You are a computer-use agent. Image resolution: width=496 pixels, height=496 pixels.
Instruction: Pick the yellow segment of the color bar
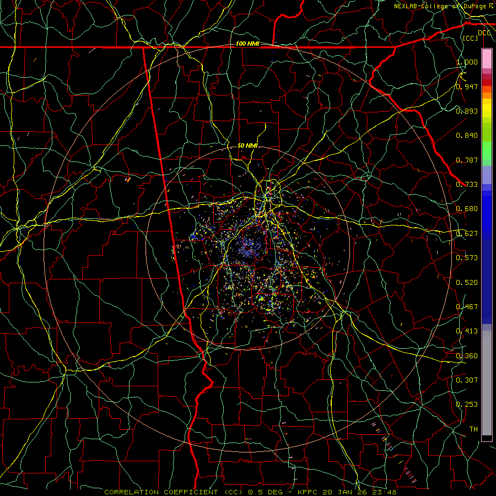pos(487,108)
